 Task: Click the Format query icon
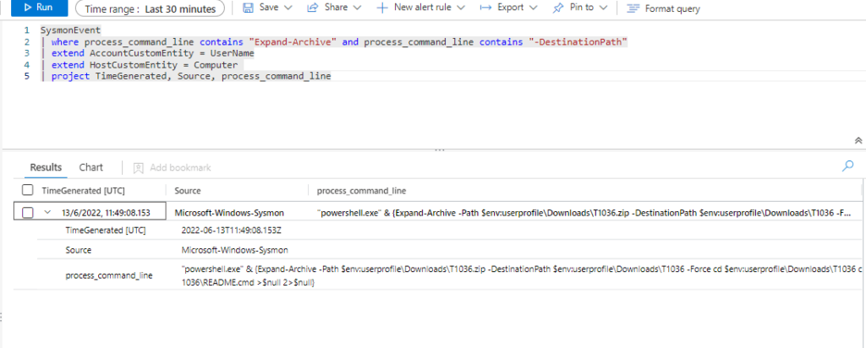tap(633, 8)
